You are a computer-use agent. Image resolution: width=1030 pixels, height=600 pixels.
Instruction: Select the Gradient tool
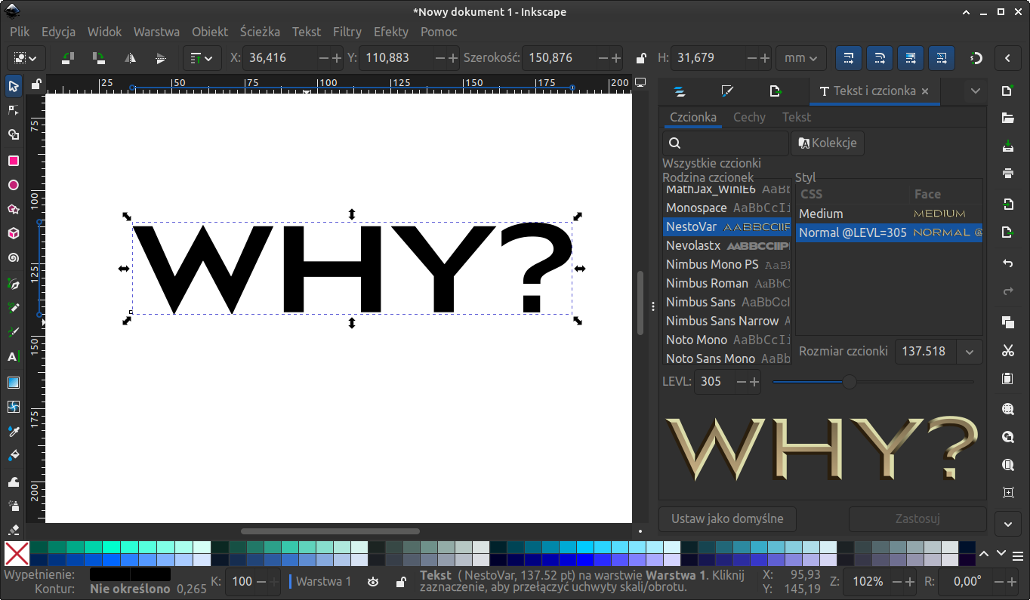pos(13,382)
